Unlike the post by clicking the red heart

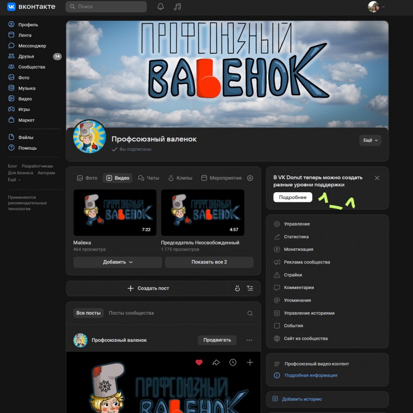pos(199,362)
